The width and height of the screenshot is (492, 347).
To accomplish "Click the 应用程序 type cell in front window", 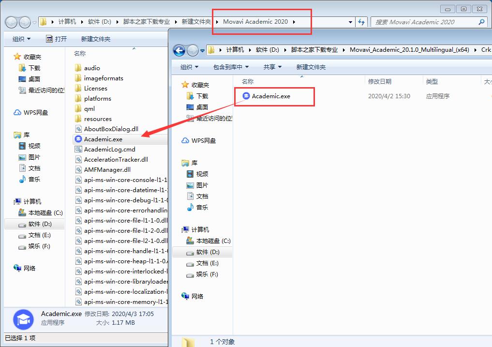I will 438,96.
